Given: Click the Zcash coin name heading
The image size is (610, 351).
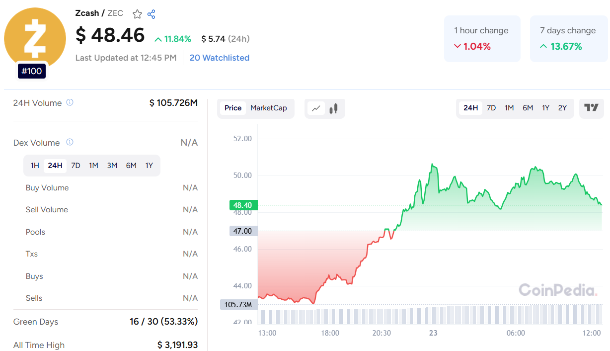Looking at the screenshot, I should pyautogui.click(x=87, y=13).
